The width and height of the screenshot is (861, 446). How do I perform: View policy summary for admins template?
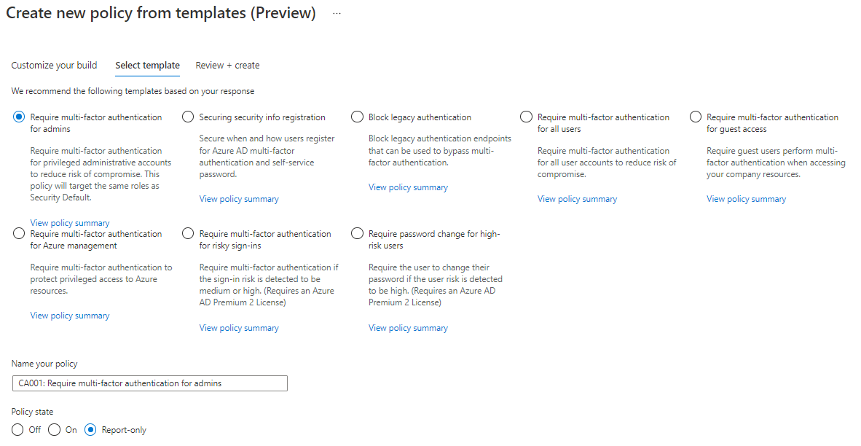pyautogui.click(x=70, y=223)
